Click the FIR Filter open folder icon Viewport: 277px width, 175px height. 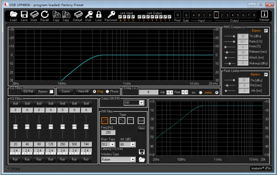[x=142, y=159]
